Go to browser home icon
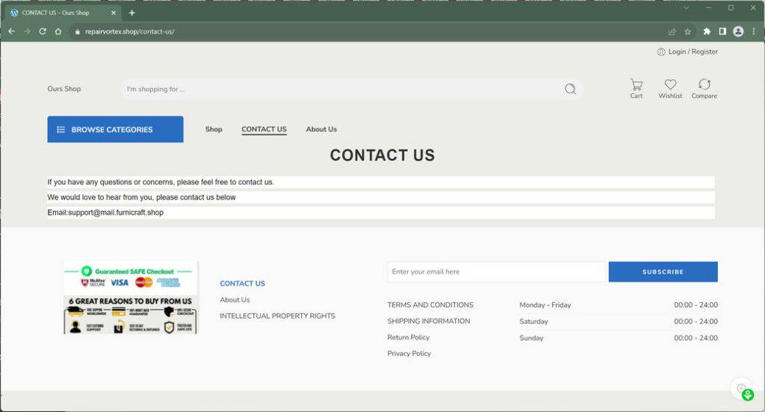The height and width of the screenshot is (412, 765). (x=58, y=31)
